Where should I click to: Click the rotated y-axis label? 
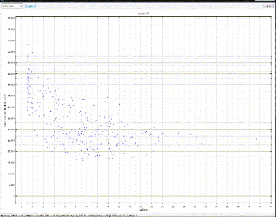(x=5, y=111)
